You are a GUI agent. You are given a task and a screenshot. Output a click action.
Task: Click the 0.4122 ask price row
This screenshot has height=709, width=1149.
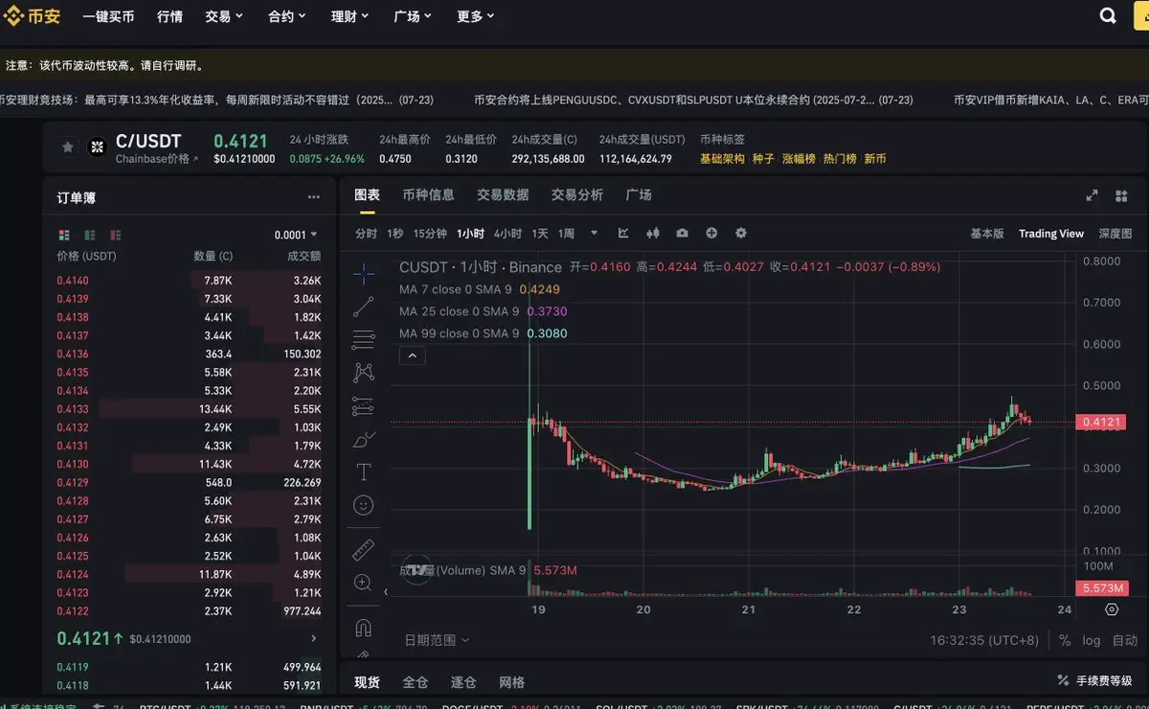[190, 611]
